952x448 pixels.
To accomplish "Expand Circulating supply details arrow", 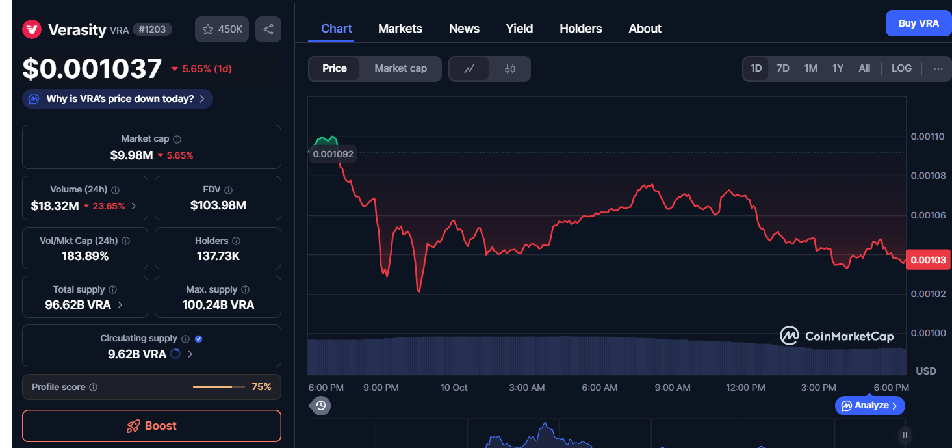I will point(190,354).
